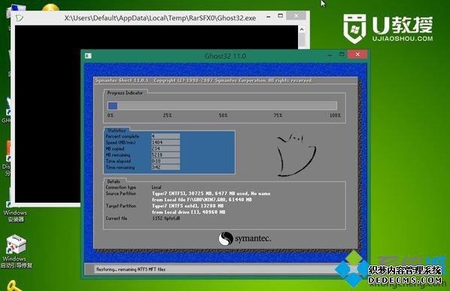Open the gold key desktop icon
450x291 pixels.
14,286
